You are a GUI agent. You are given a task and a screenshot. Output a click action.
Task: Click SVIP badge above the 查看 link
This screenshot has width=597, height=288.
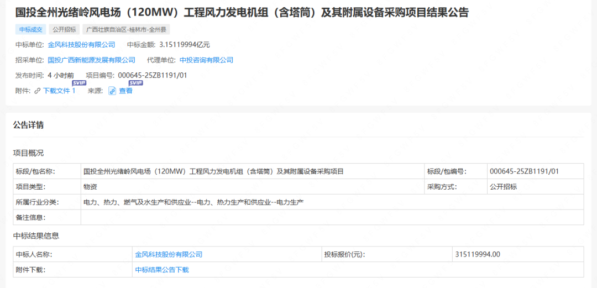(x=136, y=83)
